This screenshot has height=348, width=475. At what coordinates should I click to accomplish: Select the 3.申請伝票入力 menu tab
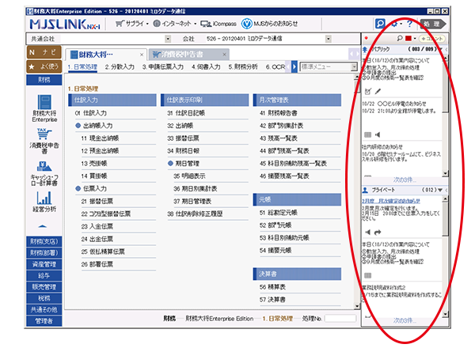163,67
